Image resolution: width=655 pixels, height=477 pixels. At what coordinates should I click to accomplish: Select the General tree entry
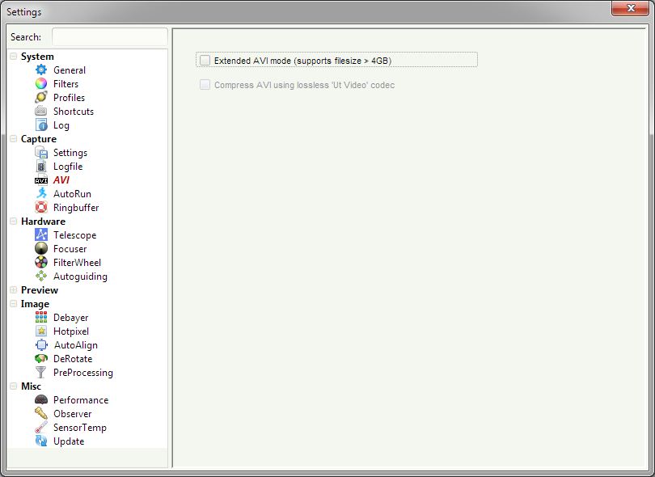[70, 70]
